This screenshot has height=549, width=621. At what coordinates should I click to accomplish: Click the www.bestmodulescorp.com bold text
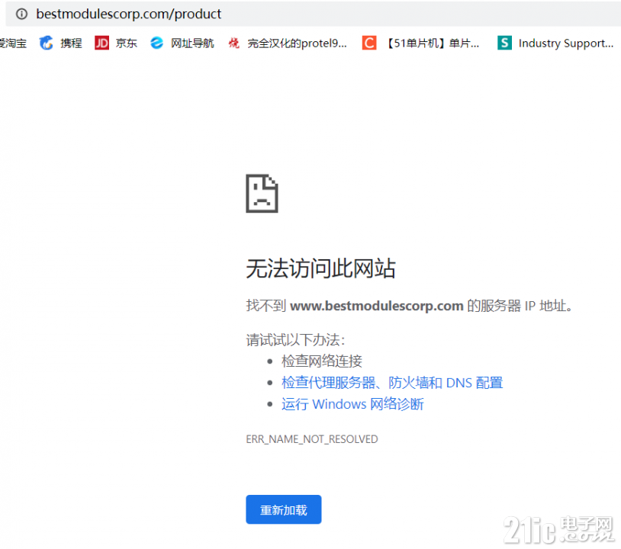[377, 306]
